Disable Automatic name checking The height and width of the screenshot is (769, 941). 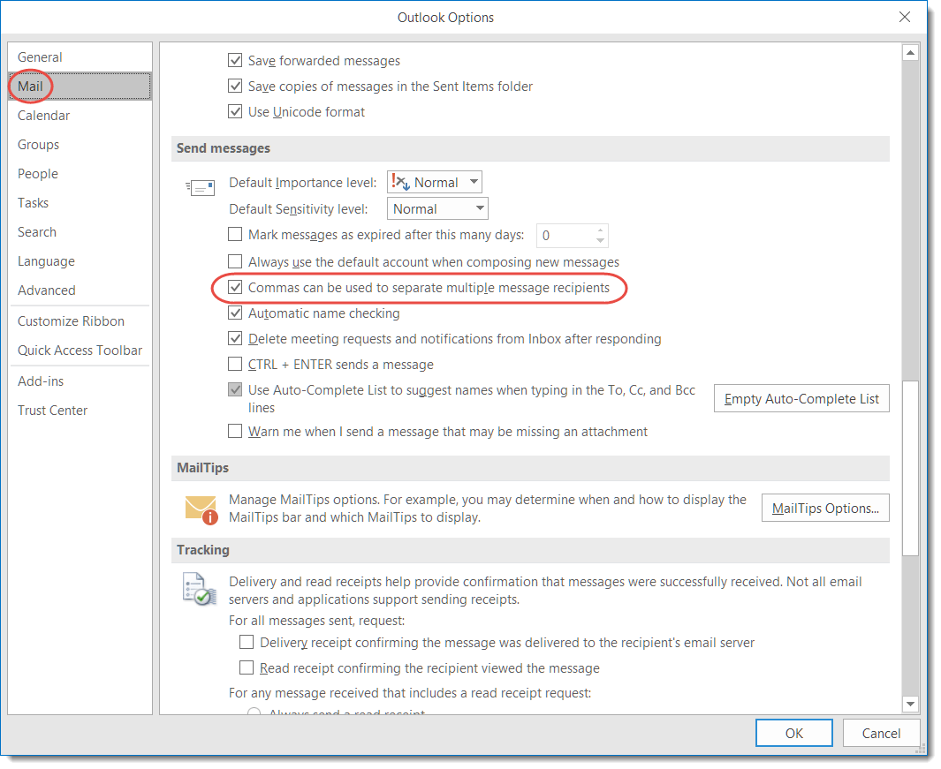[235, 313]
